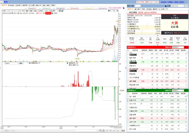Expand the arrow below the EPS statistics row
Viewport: 189px width, 133px height.
(158, 45)
